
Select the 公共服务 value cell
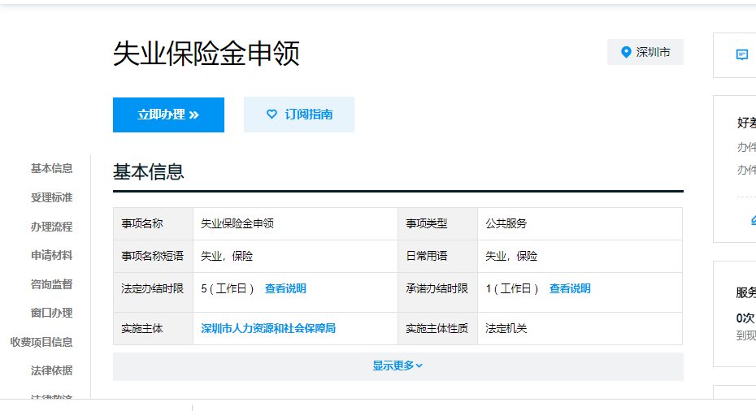[580, 223]
